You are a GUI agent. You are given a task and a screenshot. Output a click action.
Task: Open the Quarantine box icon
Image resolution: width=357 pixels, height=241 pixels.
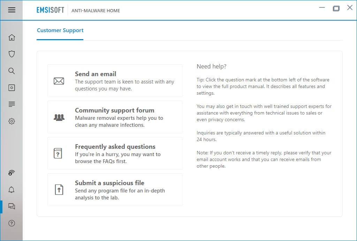click(x=12, y=88)
